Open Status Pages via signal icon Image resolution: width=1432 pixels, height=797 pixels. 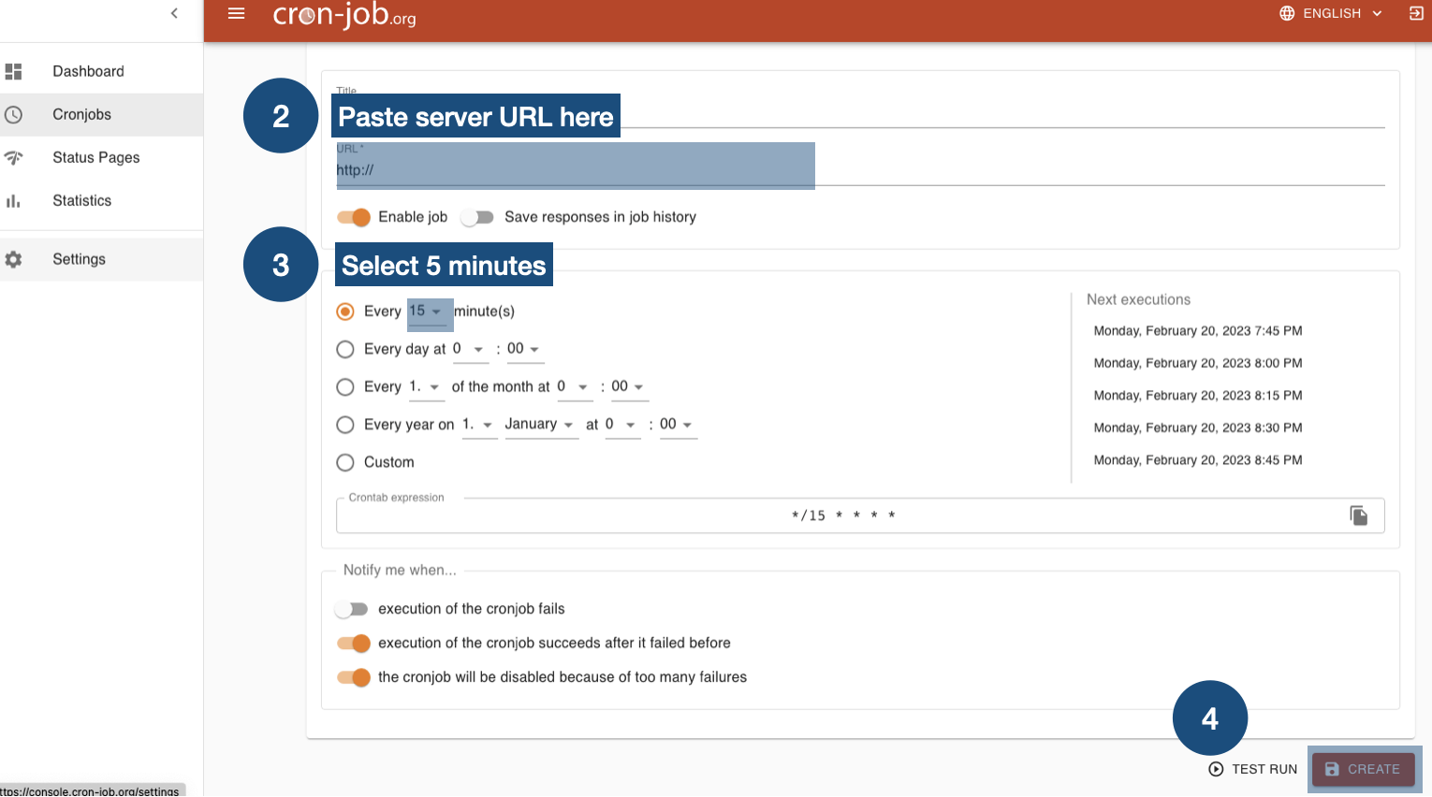(13, 157)
